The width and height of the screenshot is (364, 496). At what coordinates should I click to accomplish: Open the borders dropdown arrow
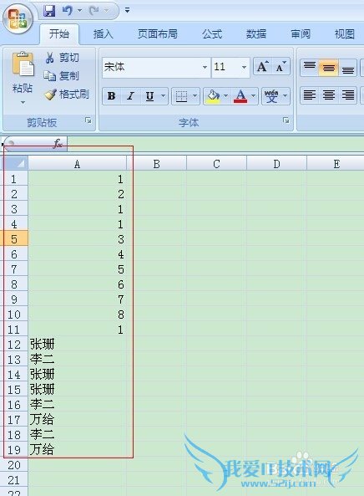(195, 96)
